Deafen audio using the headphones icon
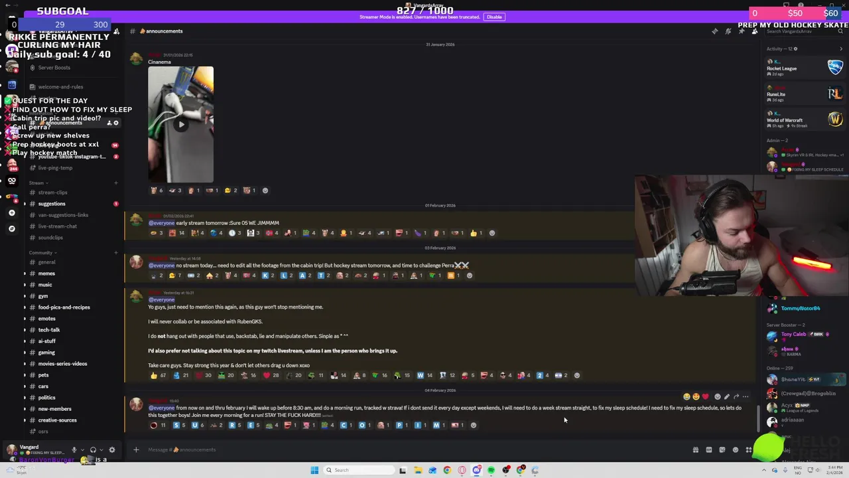 pos(93,449)
